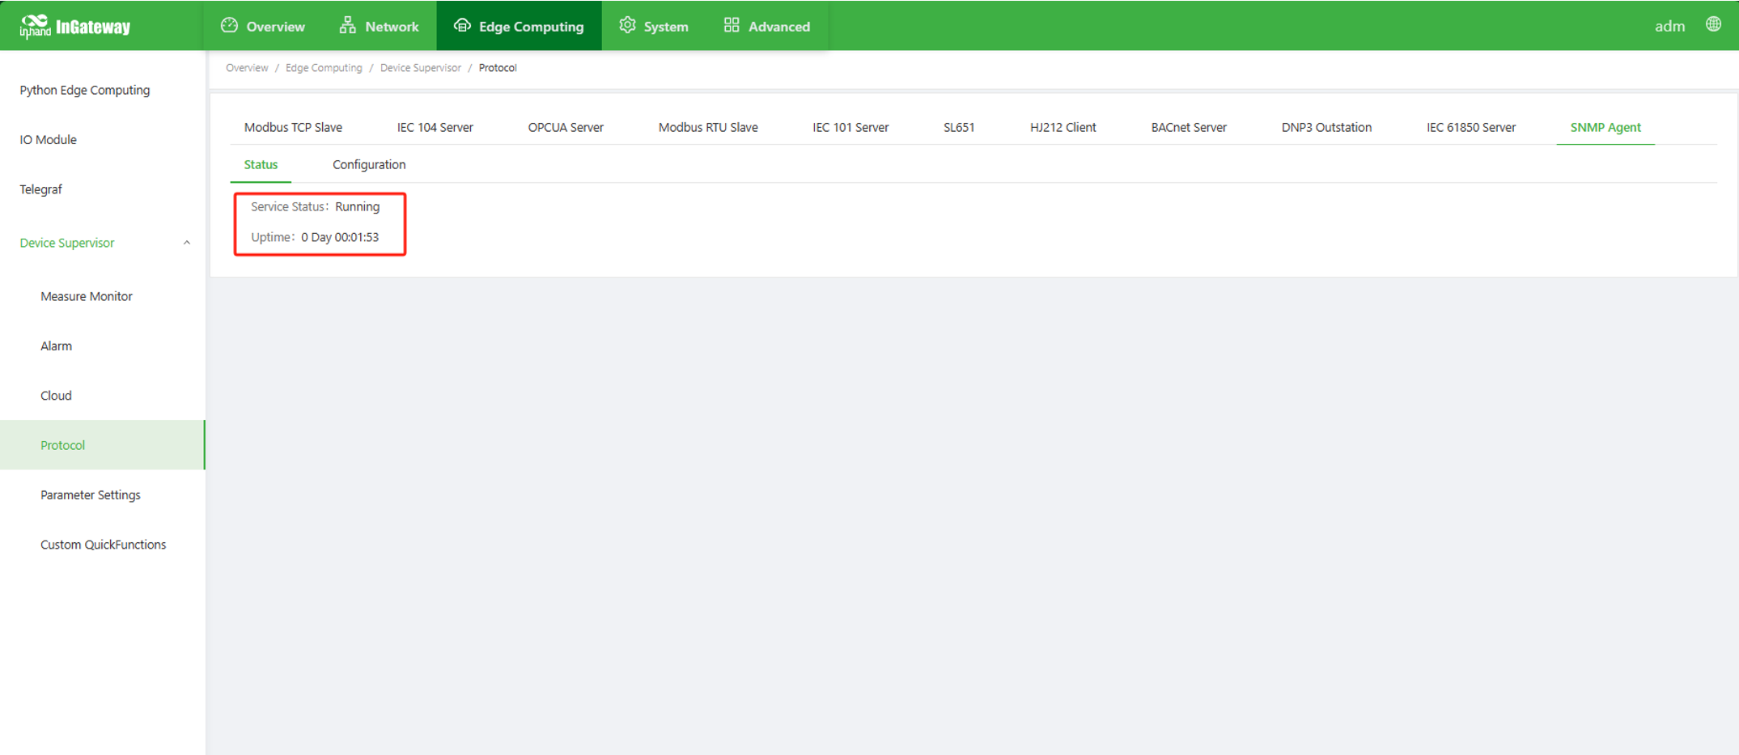Viewport: 1739px width, 755px height.
Task: Switch to the Configuration sub-tab
Action: click(x=369, y=164)
